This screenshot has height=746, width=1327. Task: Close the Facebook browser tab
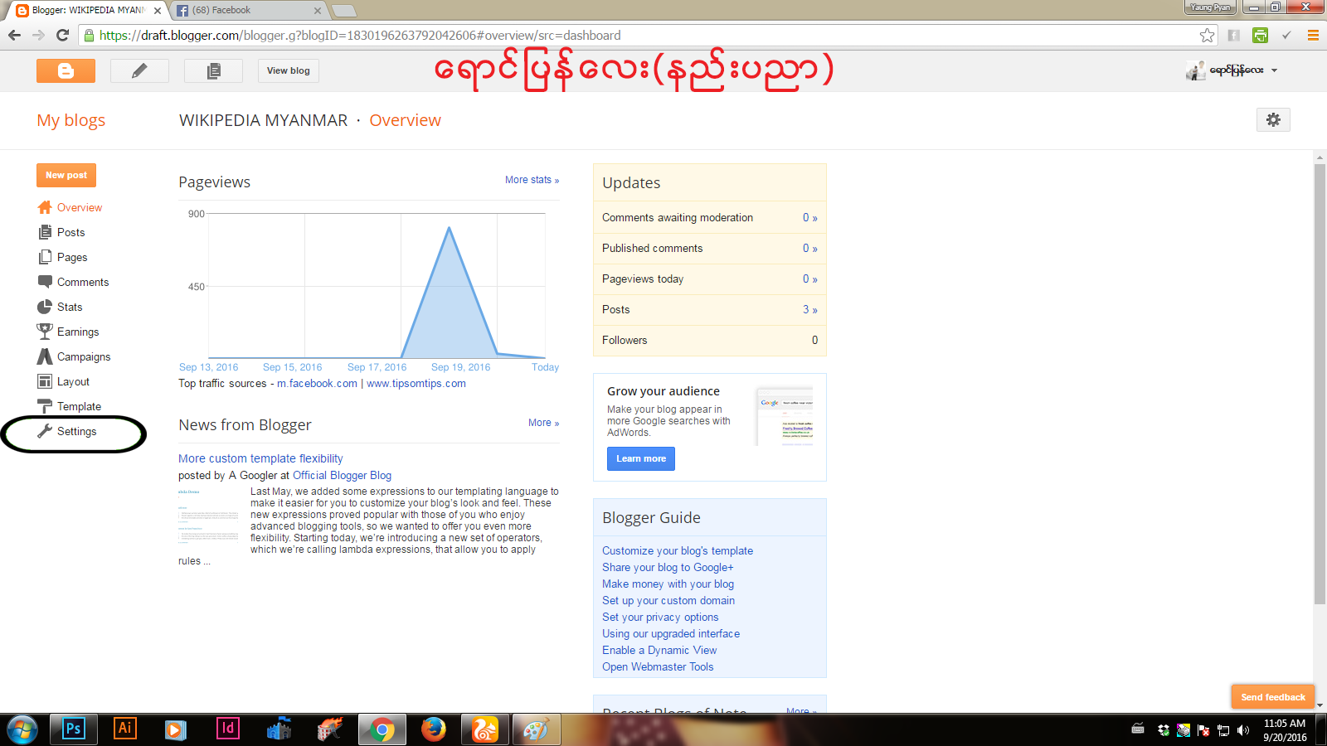[x=318, y=11]
